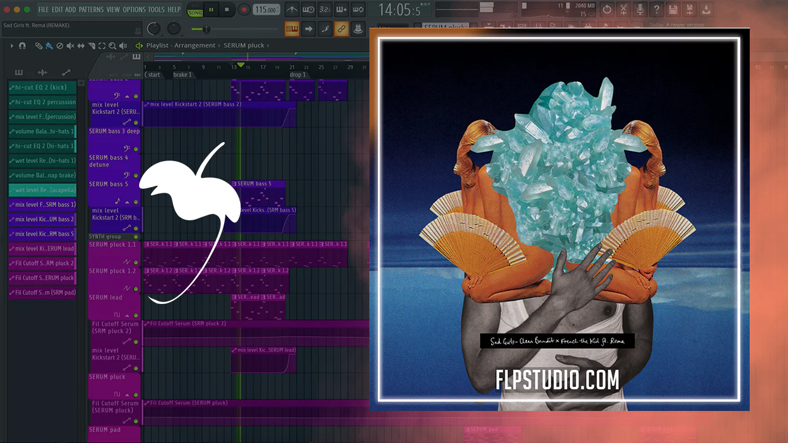Select the playback speaker tool in playlist toolbar

[123, 46]
